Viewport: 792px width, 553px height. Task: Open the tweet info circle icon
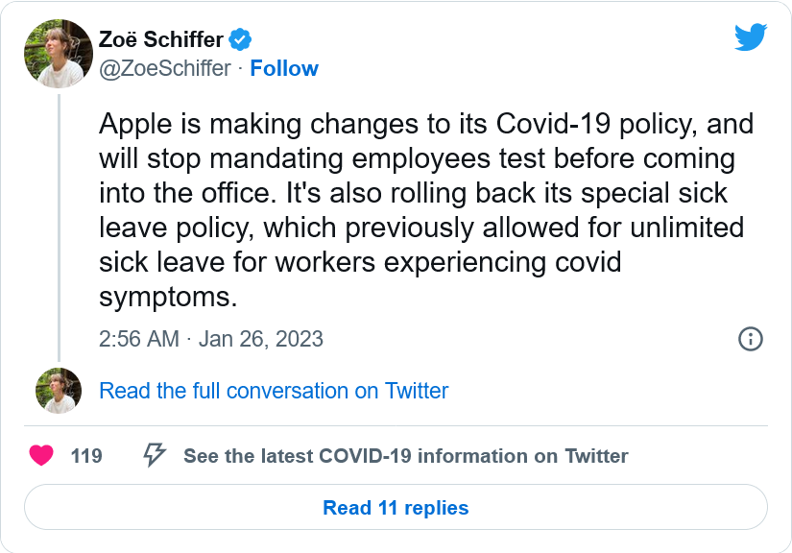tap(751, 339)
